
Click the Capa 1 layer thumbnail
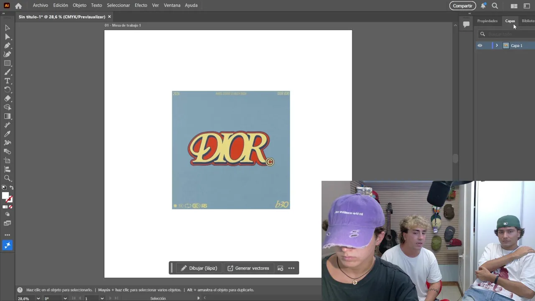[x=506, y=46]
